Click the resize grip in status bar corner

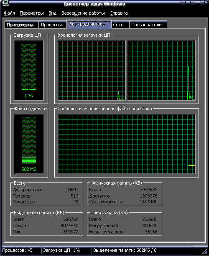[x=204, y=251]
